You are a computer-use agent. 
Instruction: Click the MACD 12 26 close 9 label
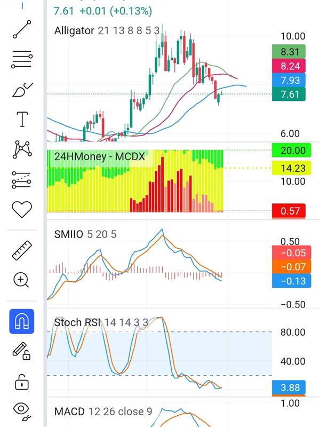tap(103, 412)
